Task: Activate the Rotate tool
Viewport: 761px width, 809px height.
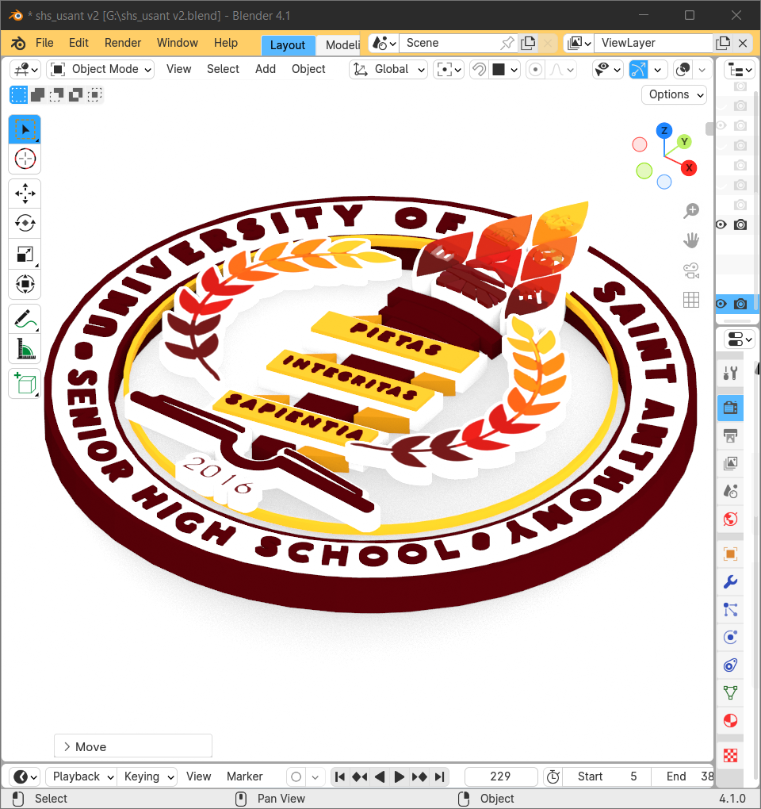Action: (25, 224)
